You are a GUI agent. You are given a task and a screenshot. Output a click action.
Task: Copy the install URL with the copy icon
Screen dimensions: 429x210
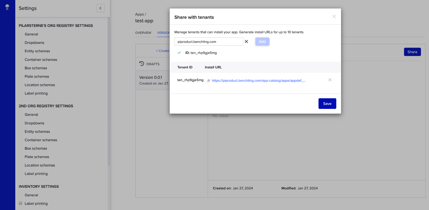[x=208, y=81]
